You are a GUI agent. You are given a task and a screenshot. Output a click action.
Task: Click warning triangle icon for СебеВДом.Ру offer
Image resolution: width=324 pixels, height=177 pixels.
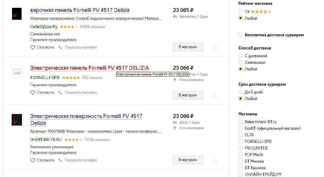pyautogui.click(x=215, y=47)
